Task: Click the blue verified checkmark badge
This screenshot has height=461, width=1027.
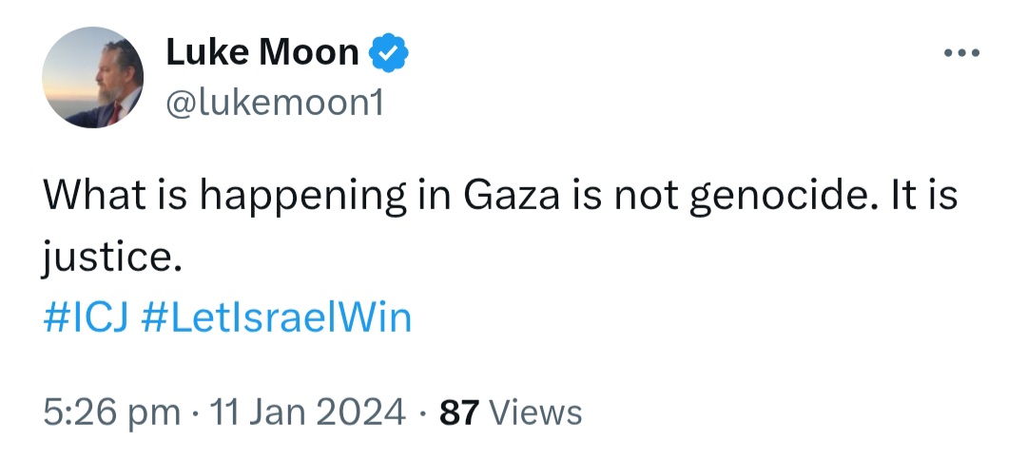Action: (389, 52)
